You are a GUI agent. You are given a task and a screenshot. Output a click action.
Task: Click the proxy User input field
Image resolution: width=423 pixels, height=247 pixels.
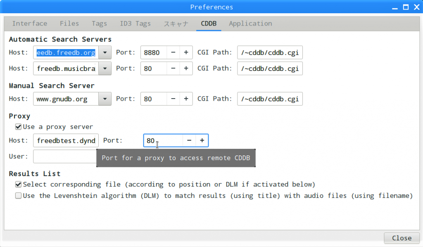65,157
